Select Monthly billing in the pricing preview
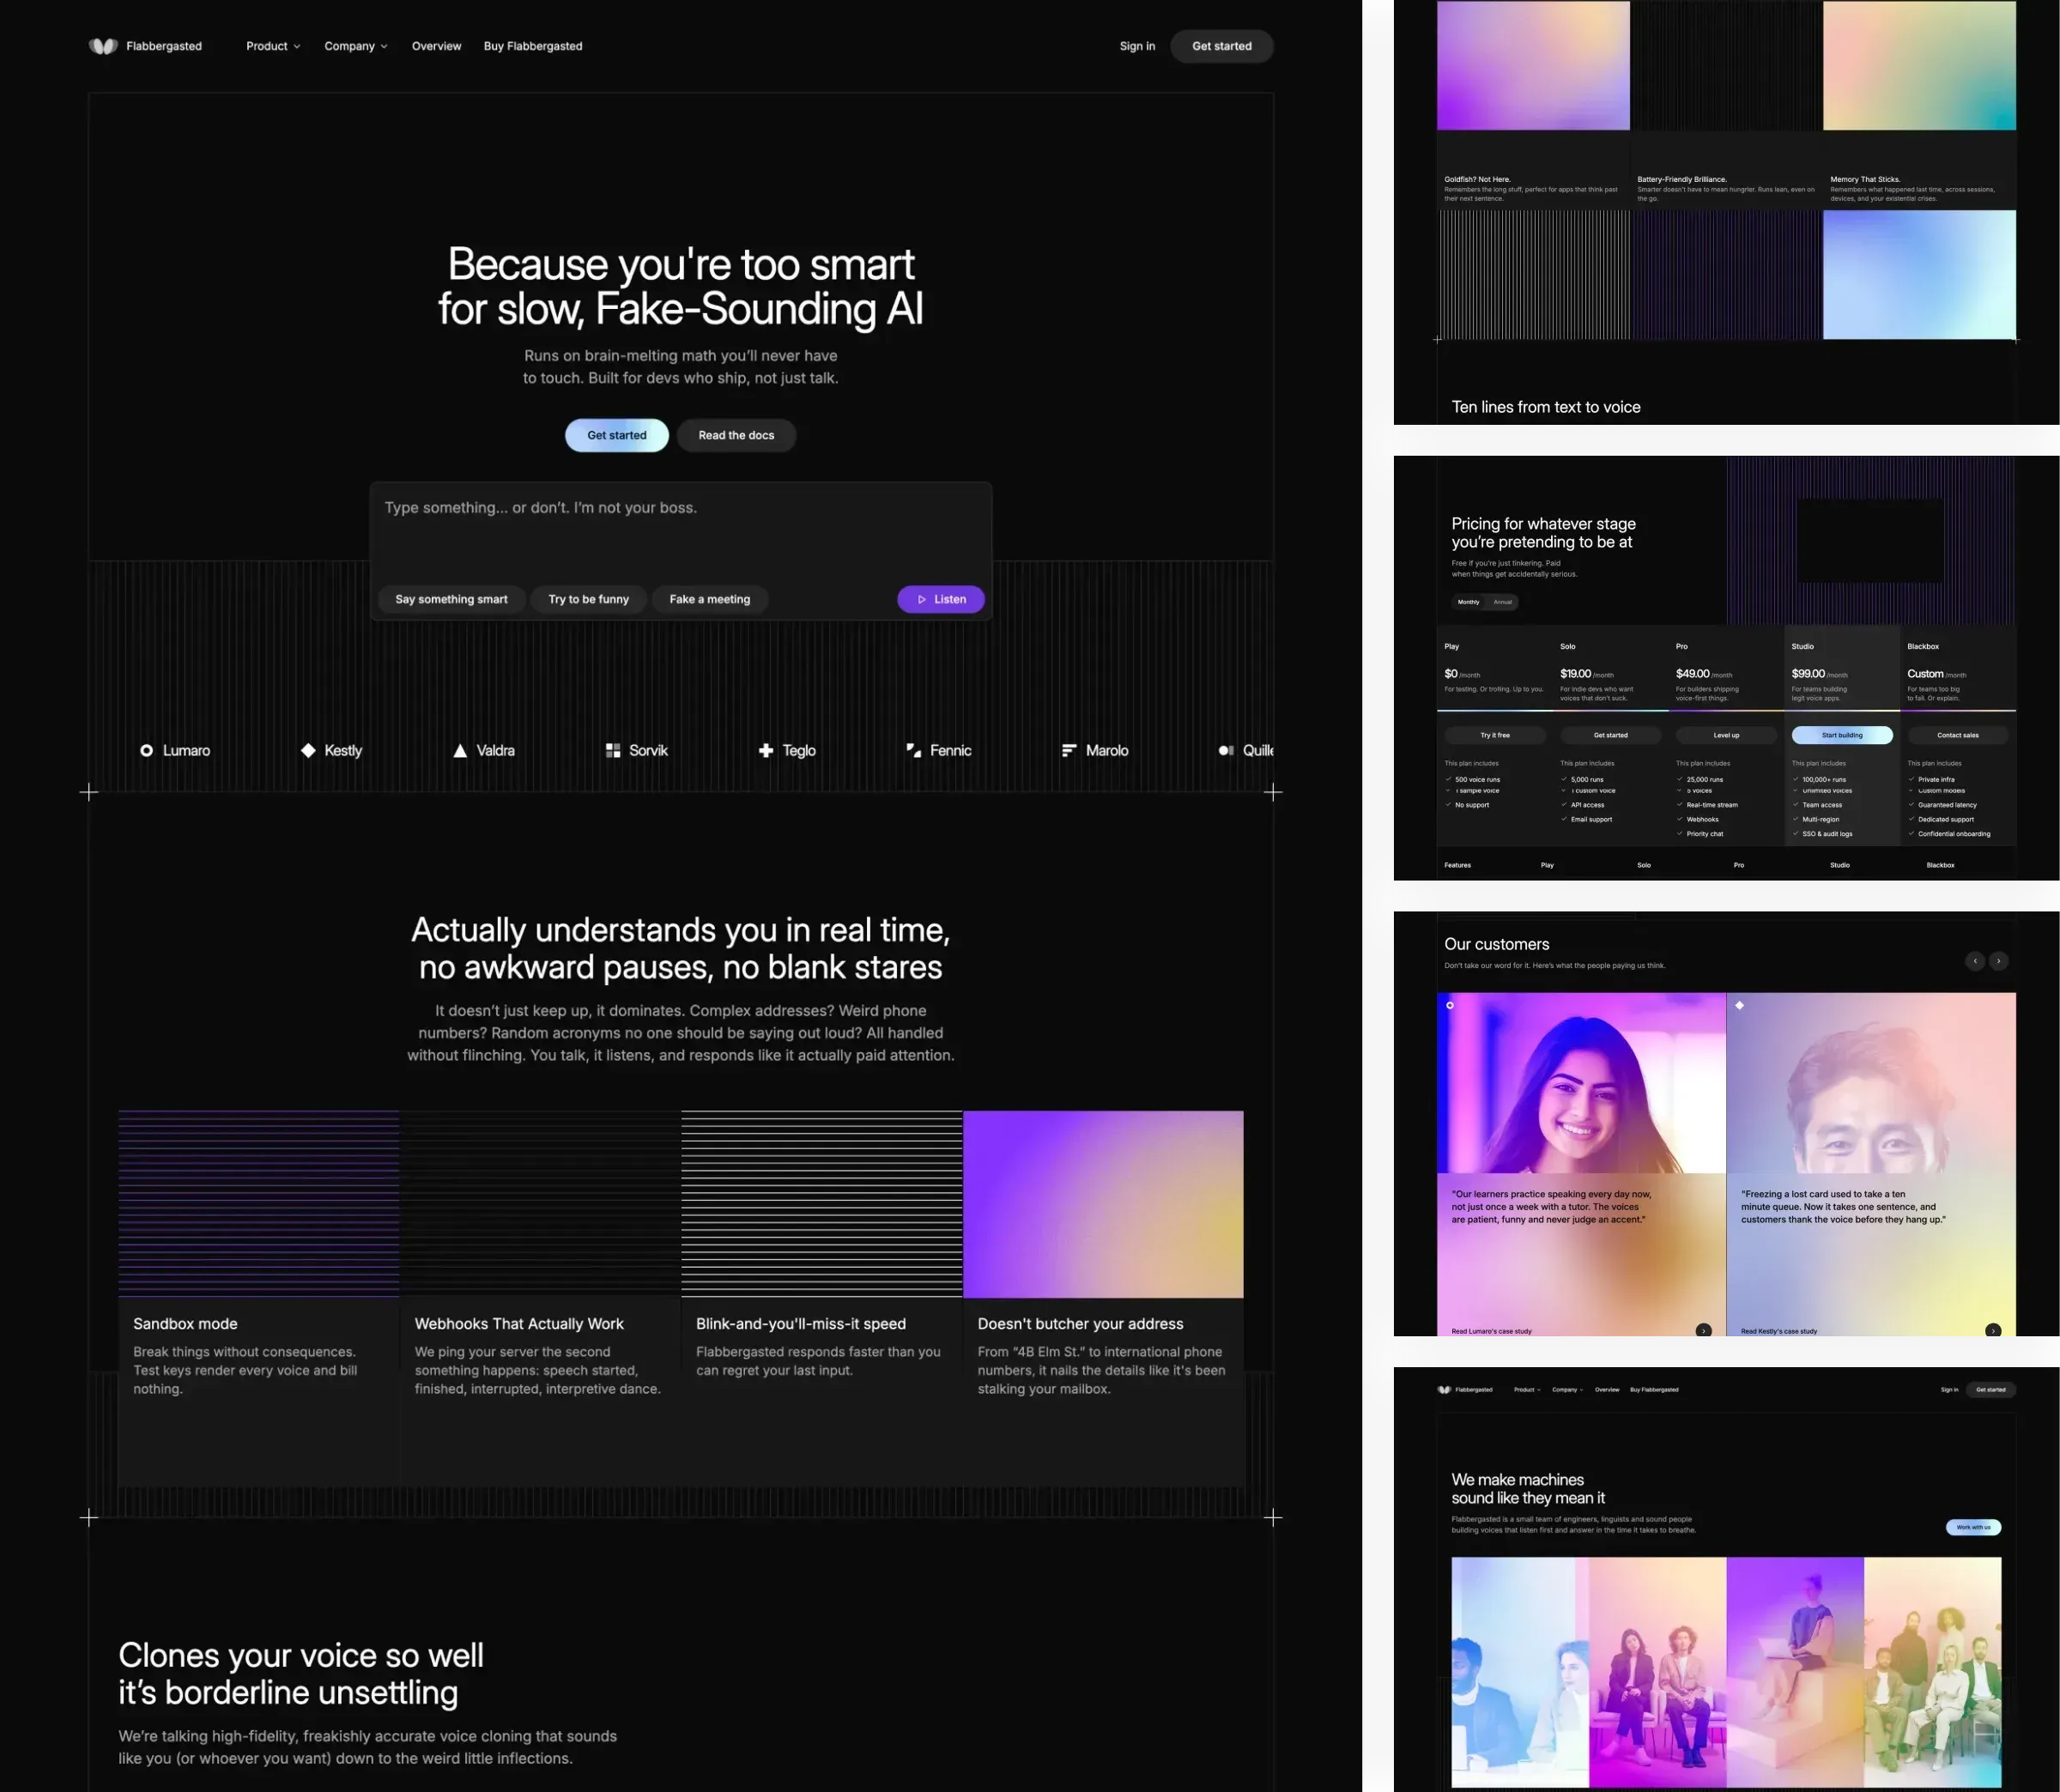Image resolution: width=2060 pixels, height=1792 pixels. point(1468,602)
